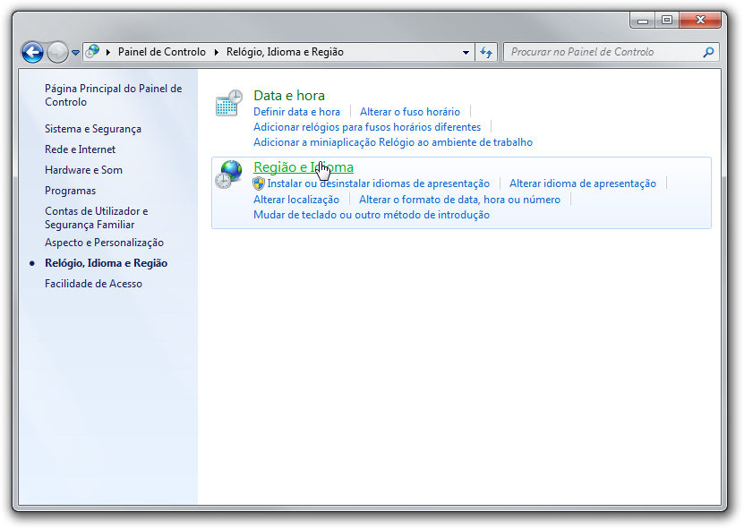Choose Alterar o fuso horário
This screenshot has height=529, width=744.
tap(409, 112)
